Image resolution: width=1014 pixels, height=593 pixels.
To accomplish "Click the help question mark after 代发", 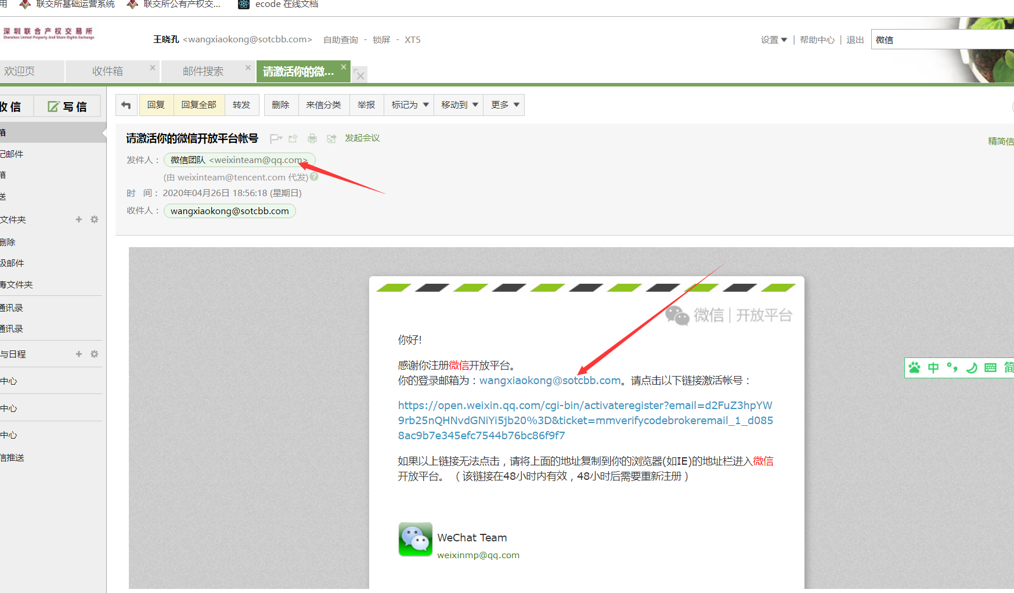I will pyautogui.click(x=314, y=177).
